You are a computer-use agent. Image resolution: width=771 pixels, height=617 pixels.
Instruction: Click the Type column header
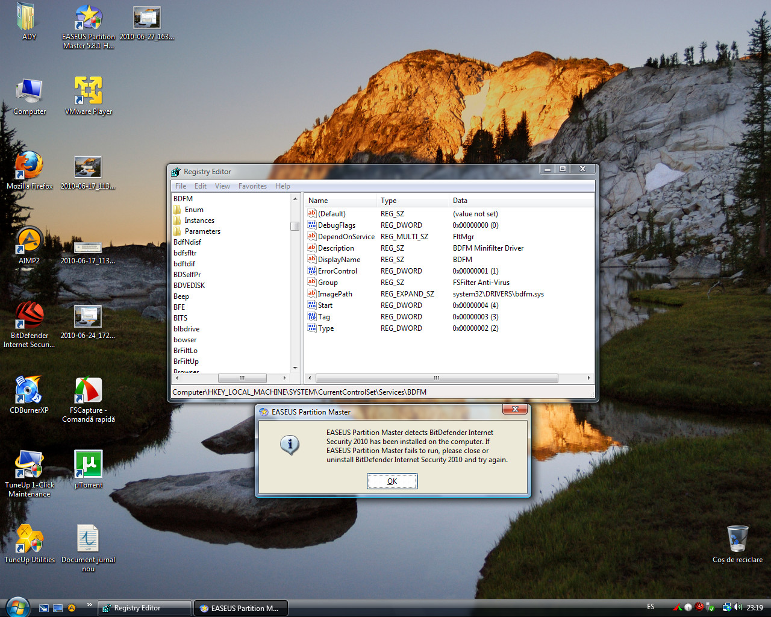(413, 201)
